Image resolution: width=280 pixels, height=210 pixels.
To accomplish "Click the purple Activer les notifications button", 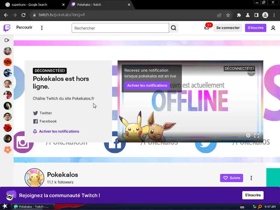I will click(147, 85).
